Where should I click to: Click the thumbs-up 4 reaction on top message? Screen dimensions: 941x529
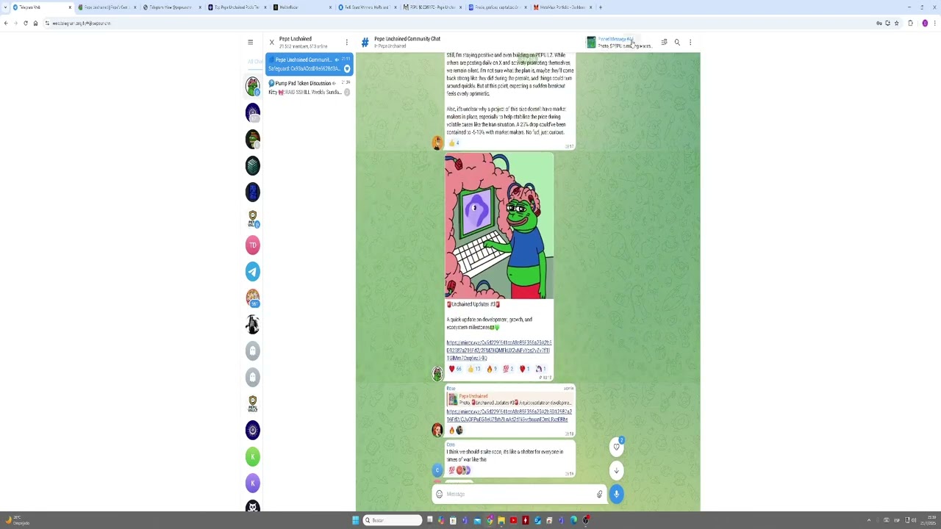pos(454,143)
